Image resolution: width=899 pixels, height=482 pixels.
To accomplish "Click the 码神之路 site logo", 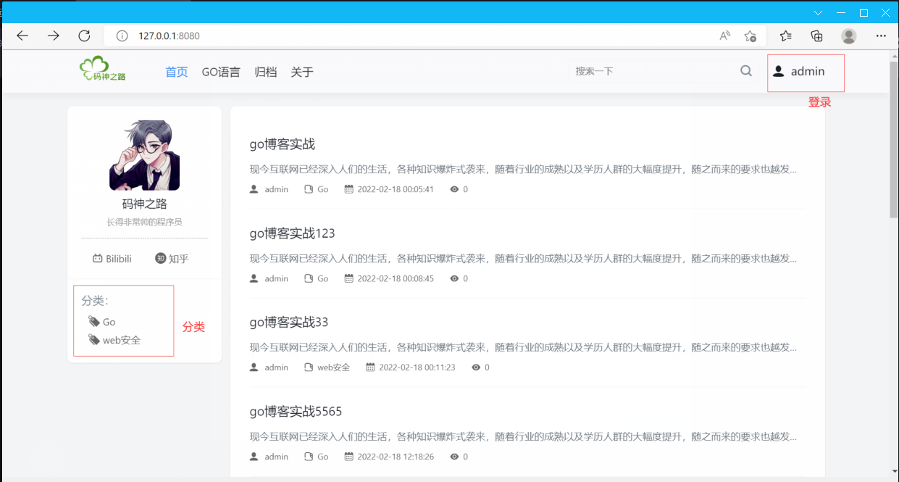I will click(103, 68).
